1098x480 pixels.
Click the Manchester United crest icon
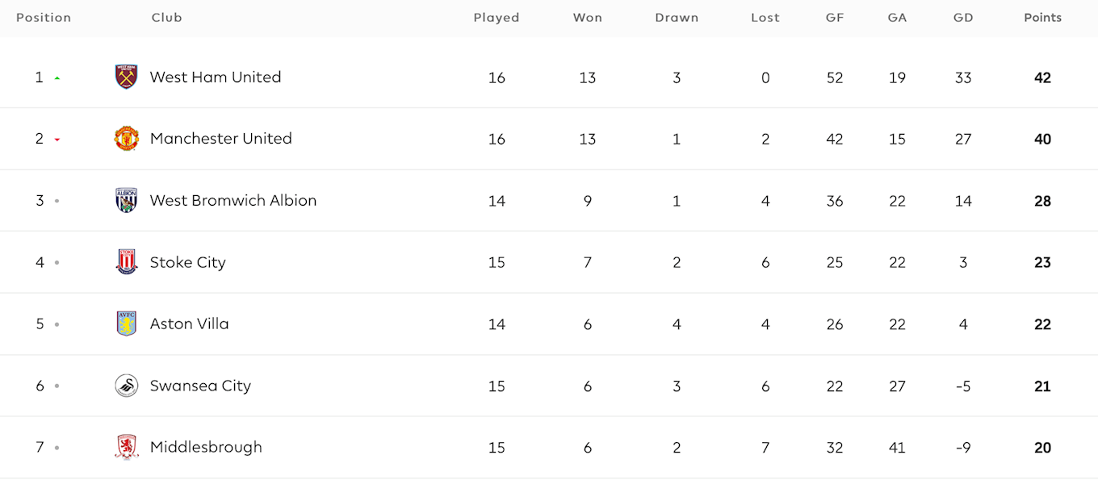point(127,139)
